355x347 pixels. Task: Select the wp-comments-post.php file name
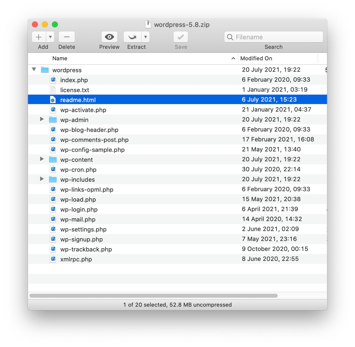pyautogui.click(x=94, y=140)
